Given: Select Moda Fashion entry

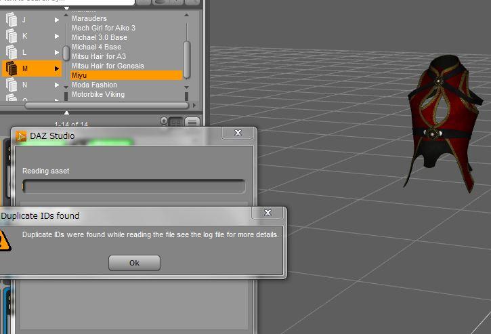Looking at the screenshot, I should 94,85.
